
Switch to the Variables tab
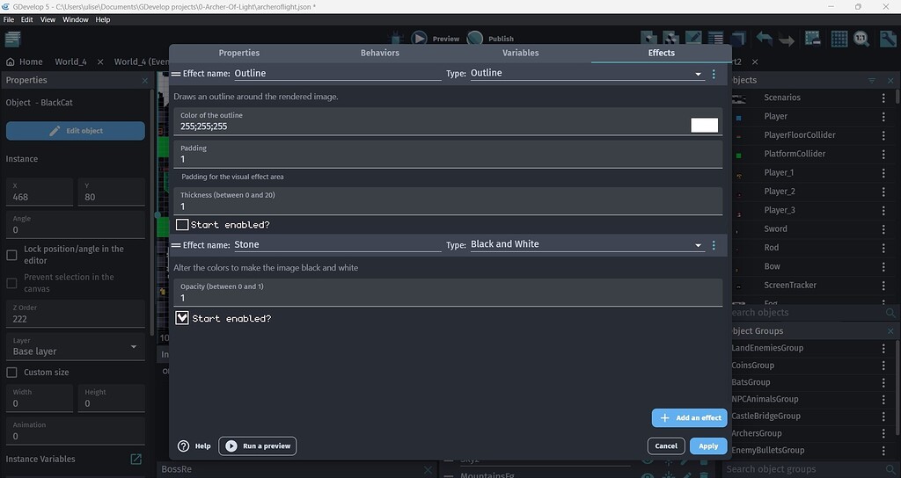click(521, 53)
